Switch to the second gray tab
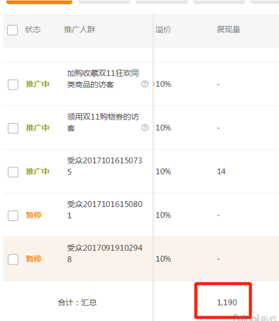This screenshot has height=321, width=279. pyautogui.click(x=104, y=2)
